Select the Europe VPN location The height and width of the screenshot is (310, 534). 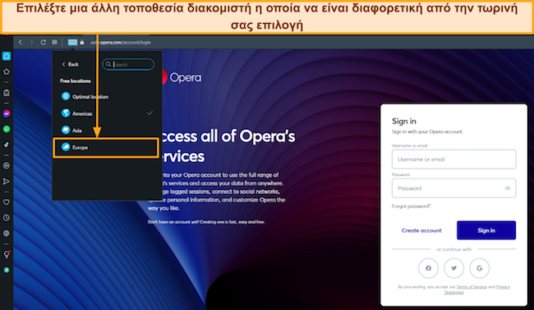pos(106,147)
